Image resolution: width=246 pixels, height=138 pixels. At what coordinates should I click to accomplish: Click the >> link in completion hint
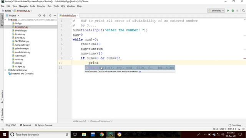pos(140,72)
